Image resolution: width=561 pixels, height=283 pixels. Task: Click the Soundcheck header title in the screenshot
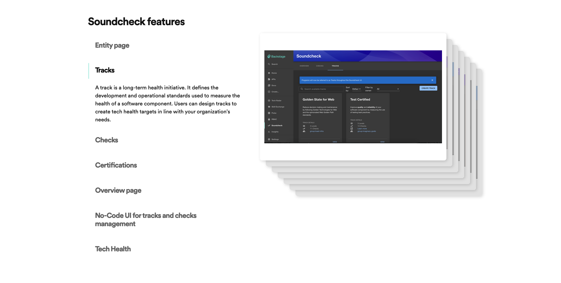(x=308, y=56)
